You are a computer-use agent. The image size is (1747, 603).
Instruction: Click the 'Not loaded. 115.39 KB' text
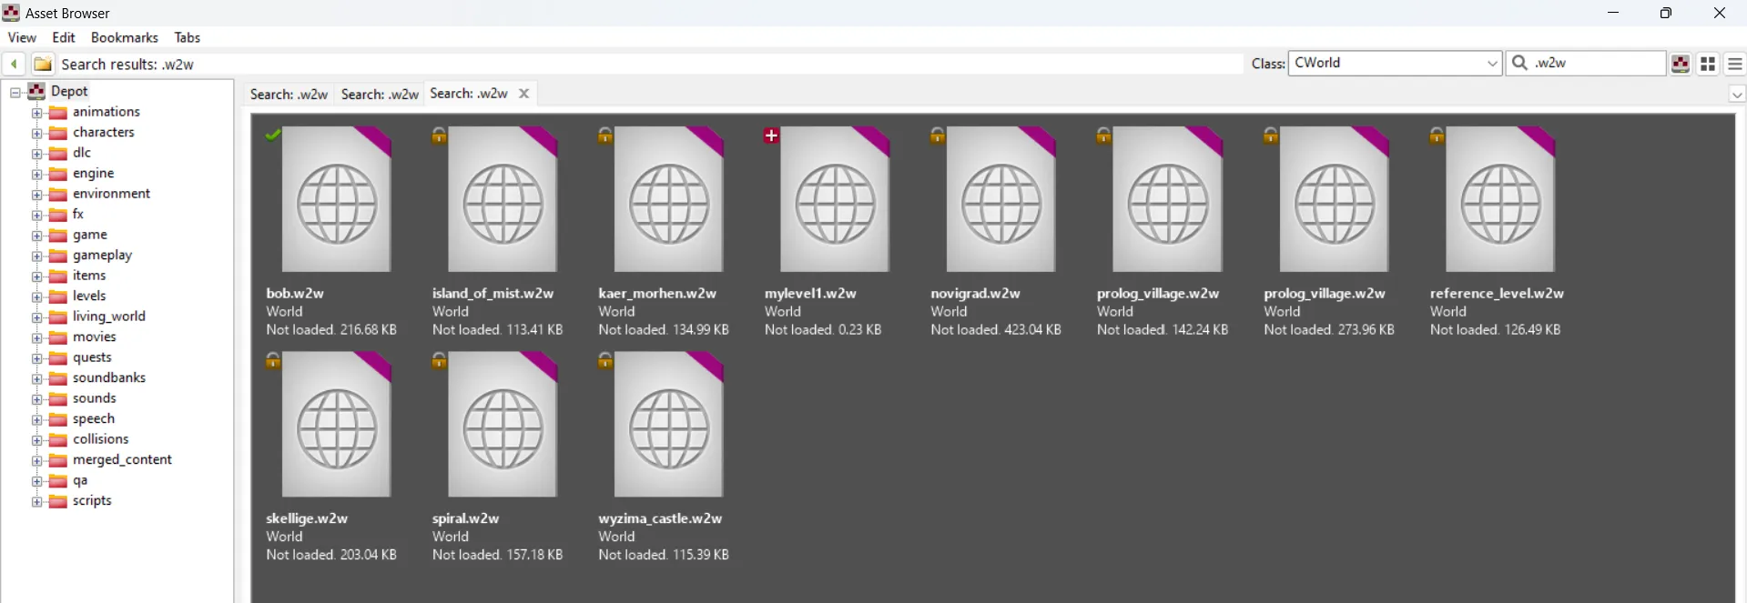(664, 555)
